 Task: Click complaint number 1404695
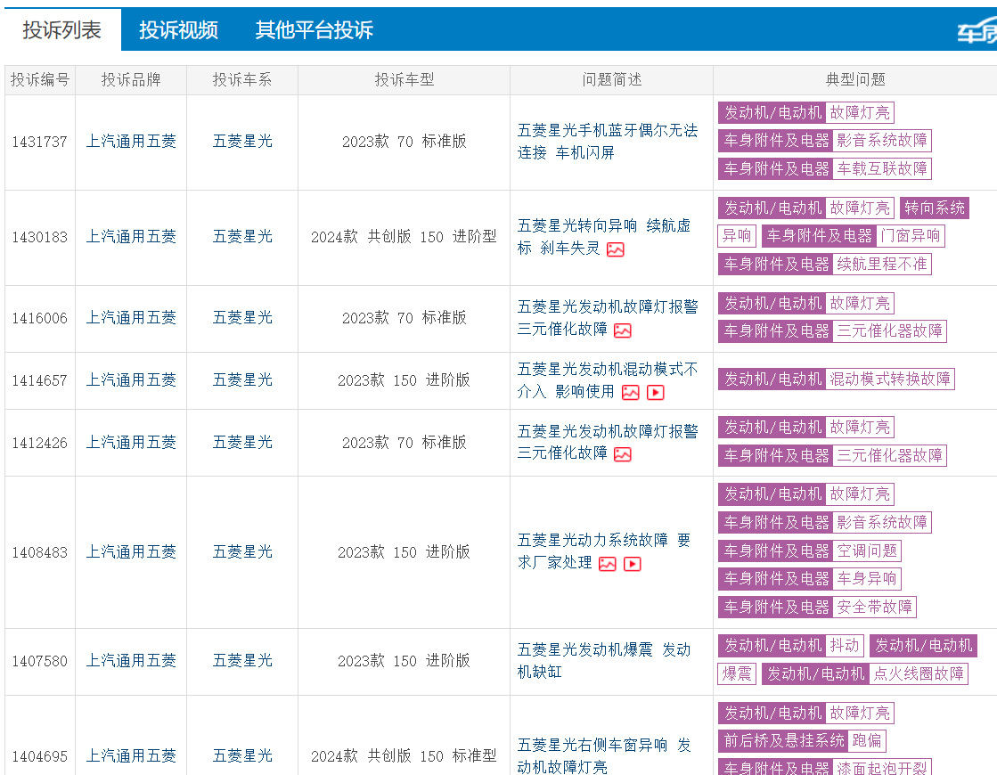coord(39,756)
